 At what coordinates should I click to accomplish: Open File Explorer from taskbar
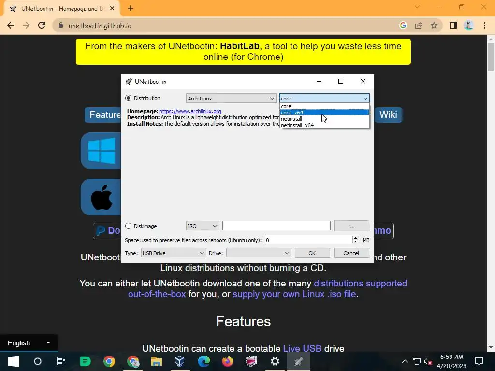(x=156, y=361)
